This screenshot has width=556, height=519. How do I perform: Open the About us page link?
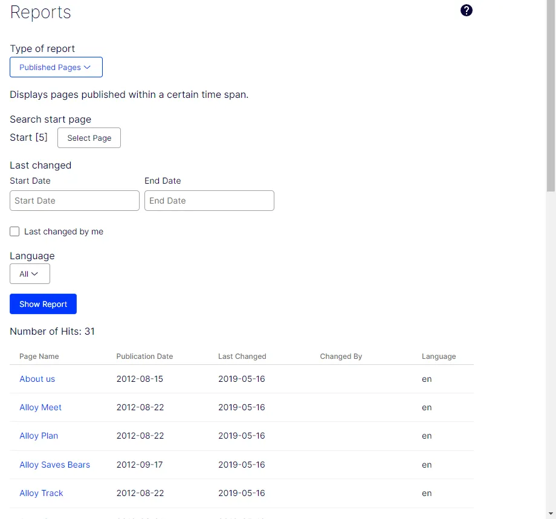[37, 379]
